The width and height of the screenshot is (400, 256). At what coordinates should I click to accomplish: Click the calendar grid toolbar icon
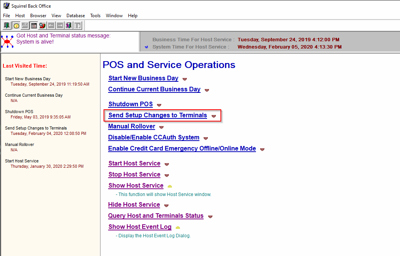coord(34,26)
